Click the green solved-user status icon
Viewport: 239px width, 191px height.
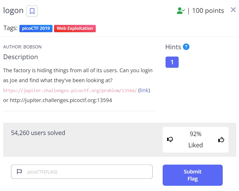[x=180, y=11]
